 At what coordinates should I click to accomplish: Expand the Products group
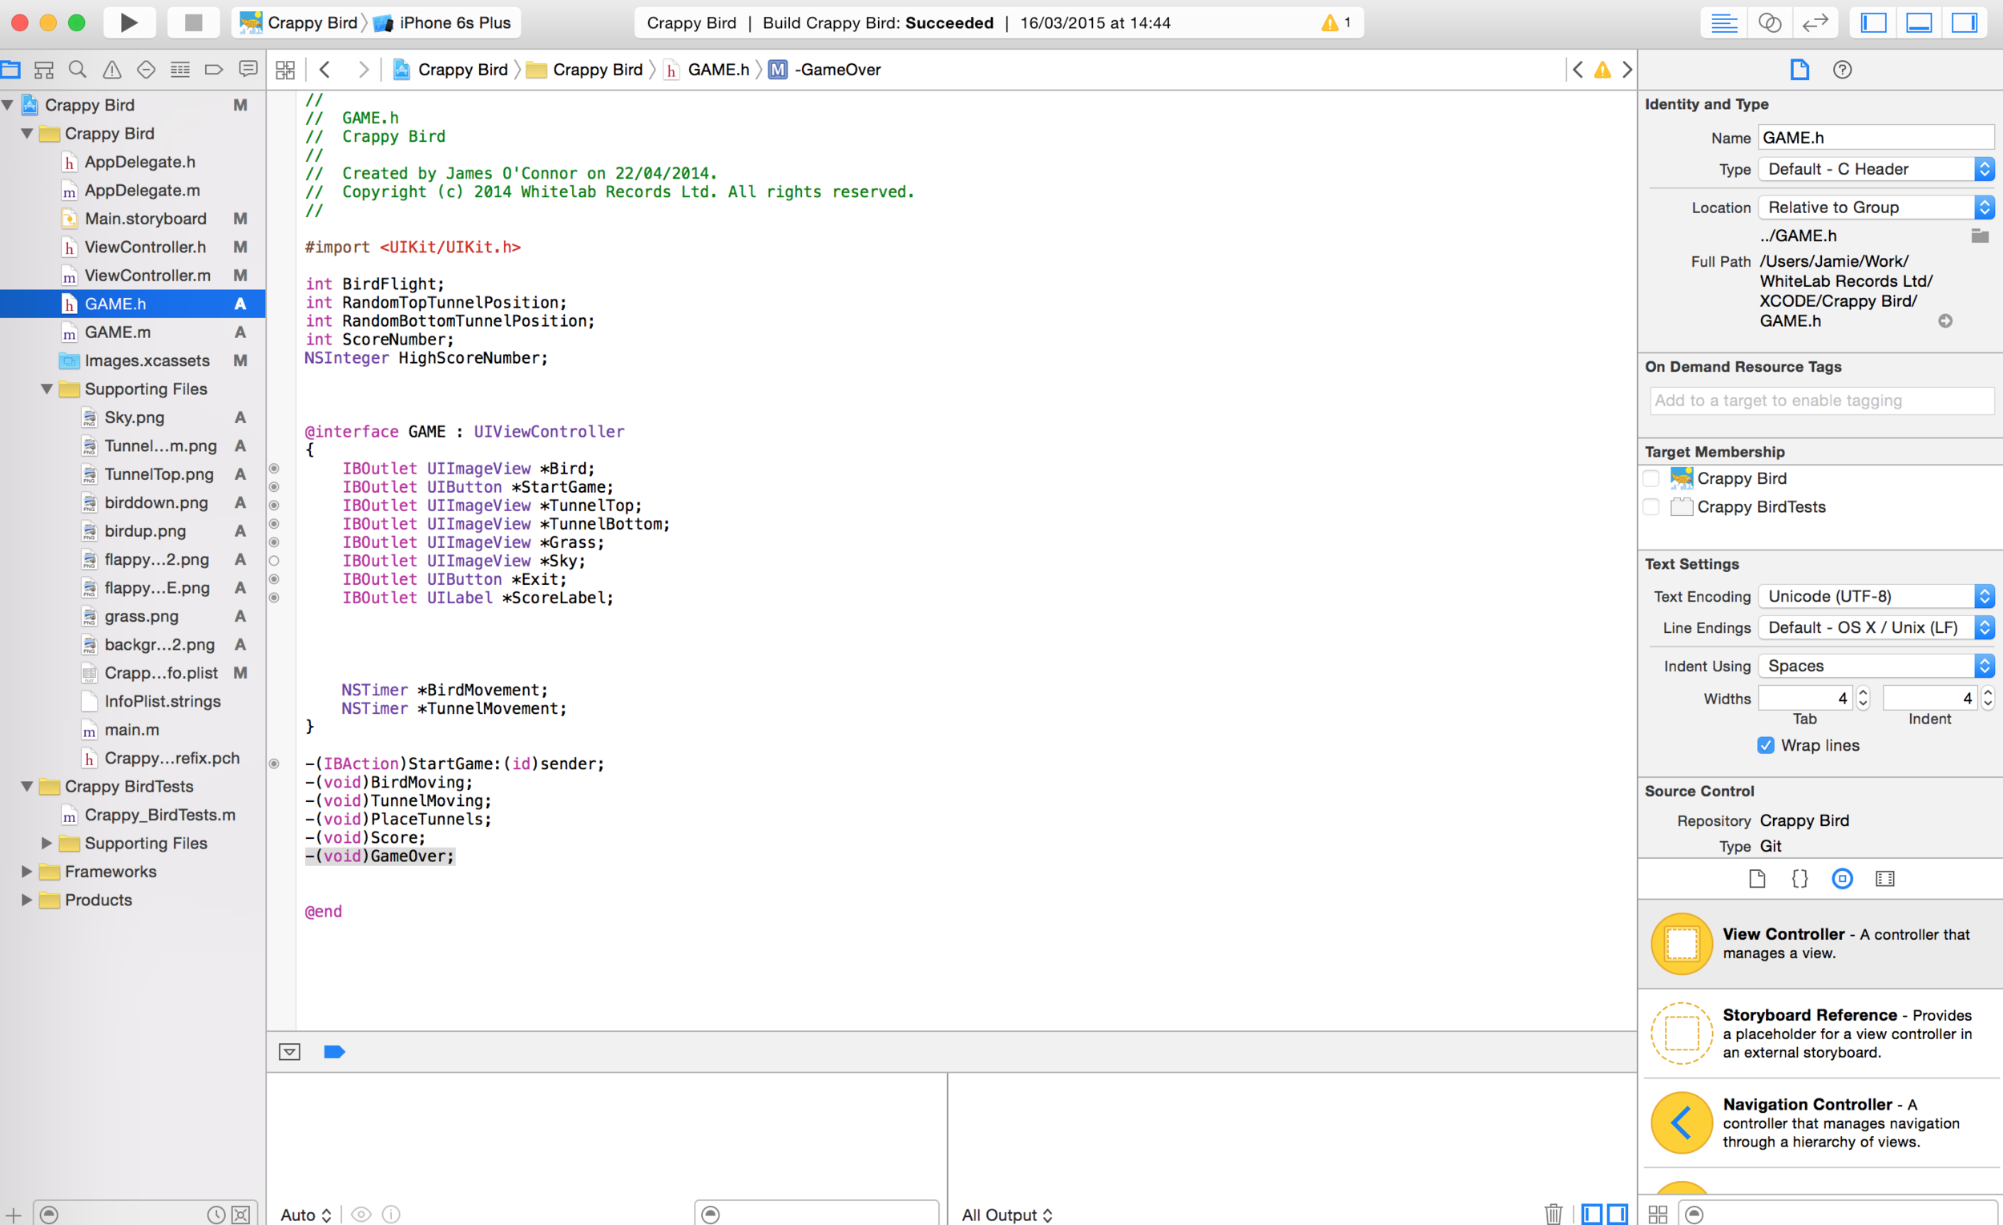26,900
